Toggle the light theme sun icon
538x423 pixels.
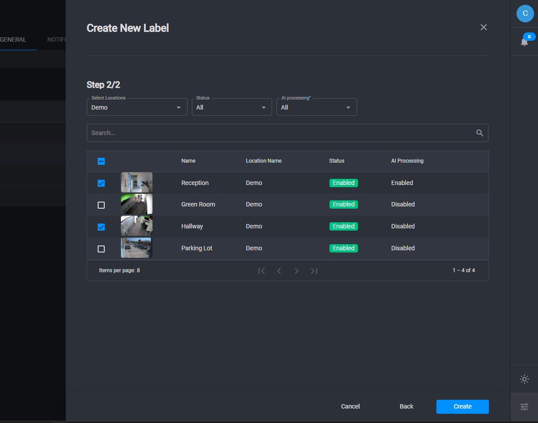coord(524,379)
